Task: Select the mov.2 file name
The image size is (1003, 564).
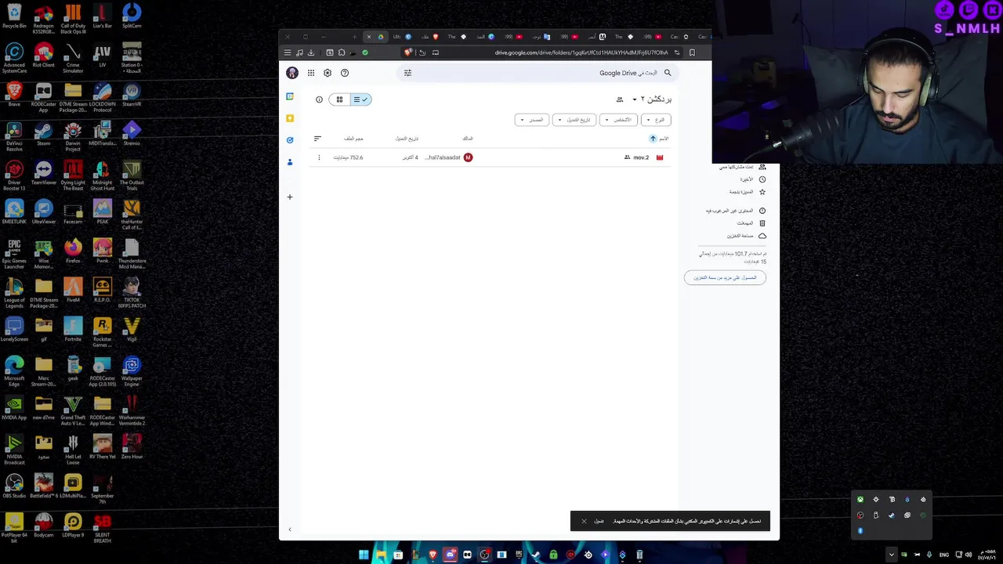Action: point(641,157)
